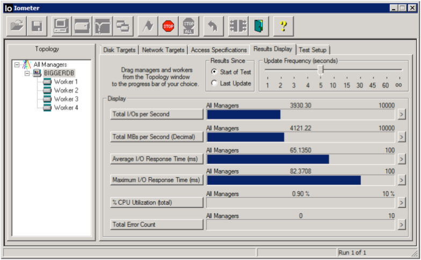The image size is (421, 260).
Task: Disconnect the selected manager or worker
Action: pos(238,26)
